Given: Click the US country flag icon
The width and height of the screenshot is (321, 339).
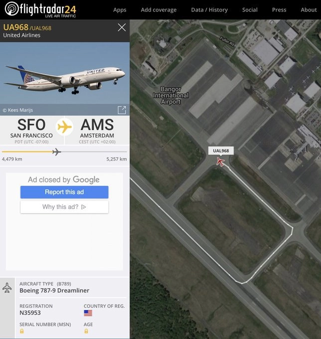Looking at the screenshot, I should 88,313.
